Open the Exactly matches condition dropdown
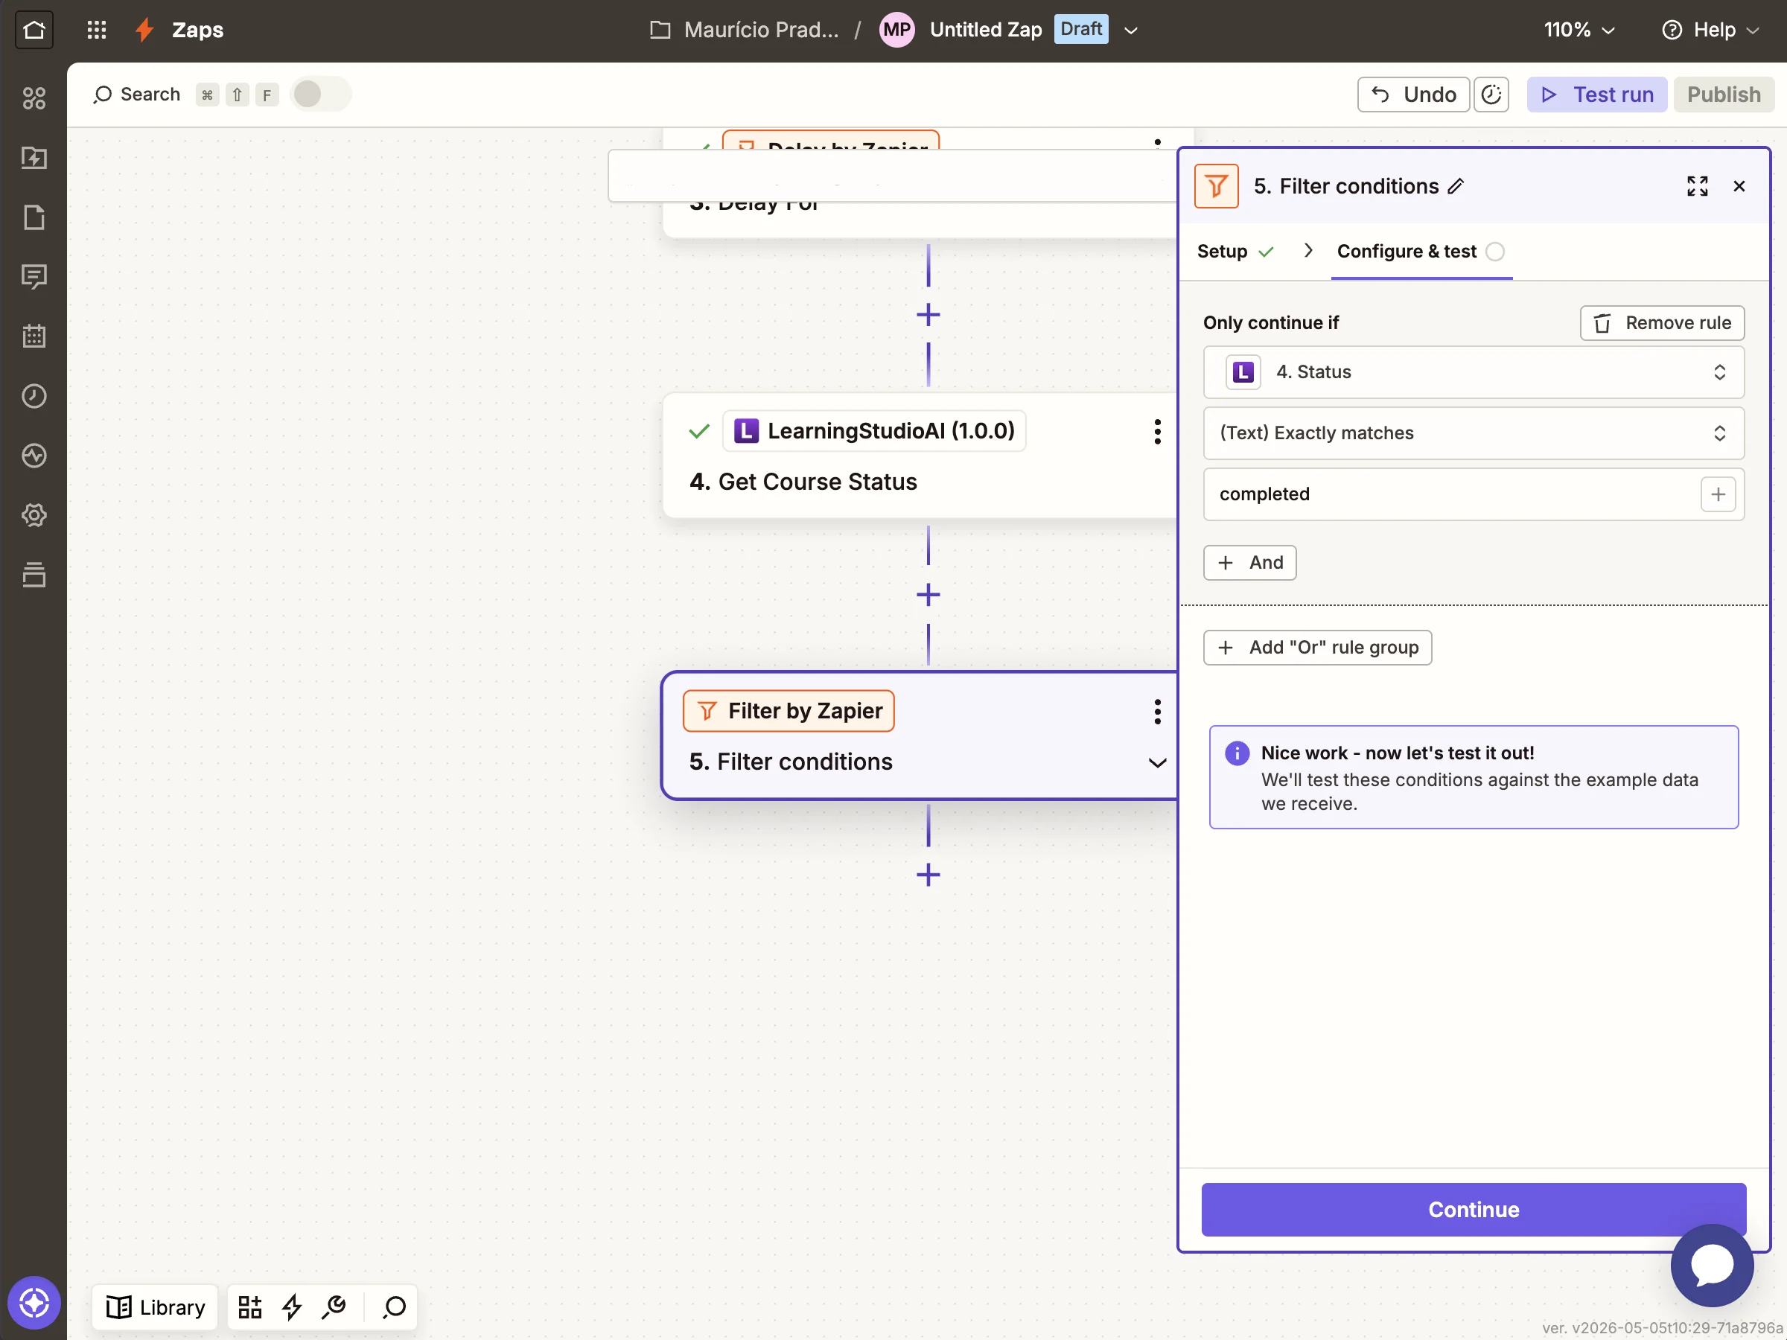1787x1340 pixels. [1474, 433]
